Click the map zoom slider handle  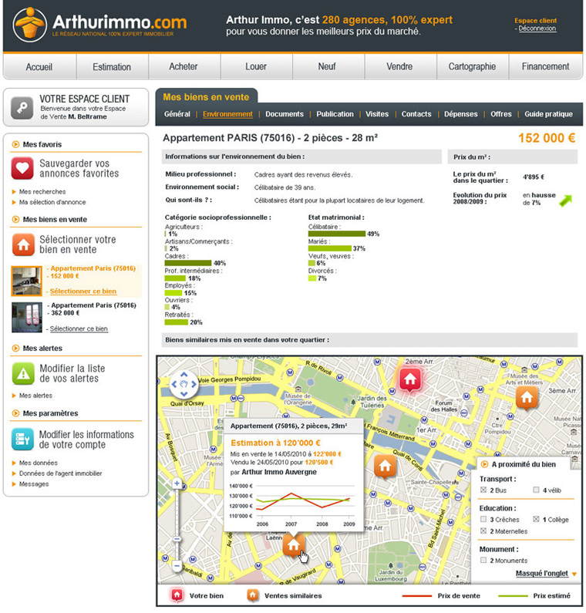coord(177,539)
